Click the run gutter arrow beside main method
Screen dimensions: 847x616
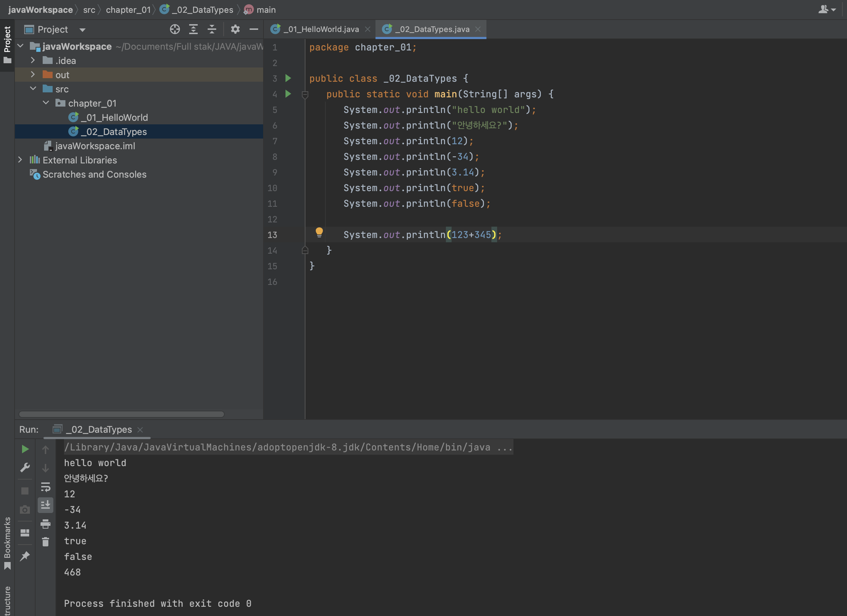click(x=288, y=94)
